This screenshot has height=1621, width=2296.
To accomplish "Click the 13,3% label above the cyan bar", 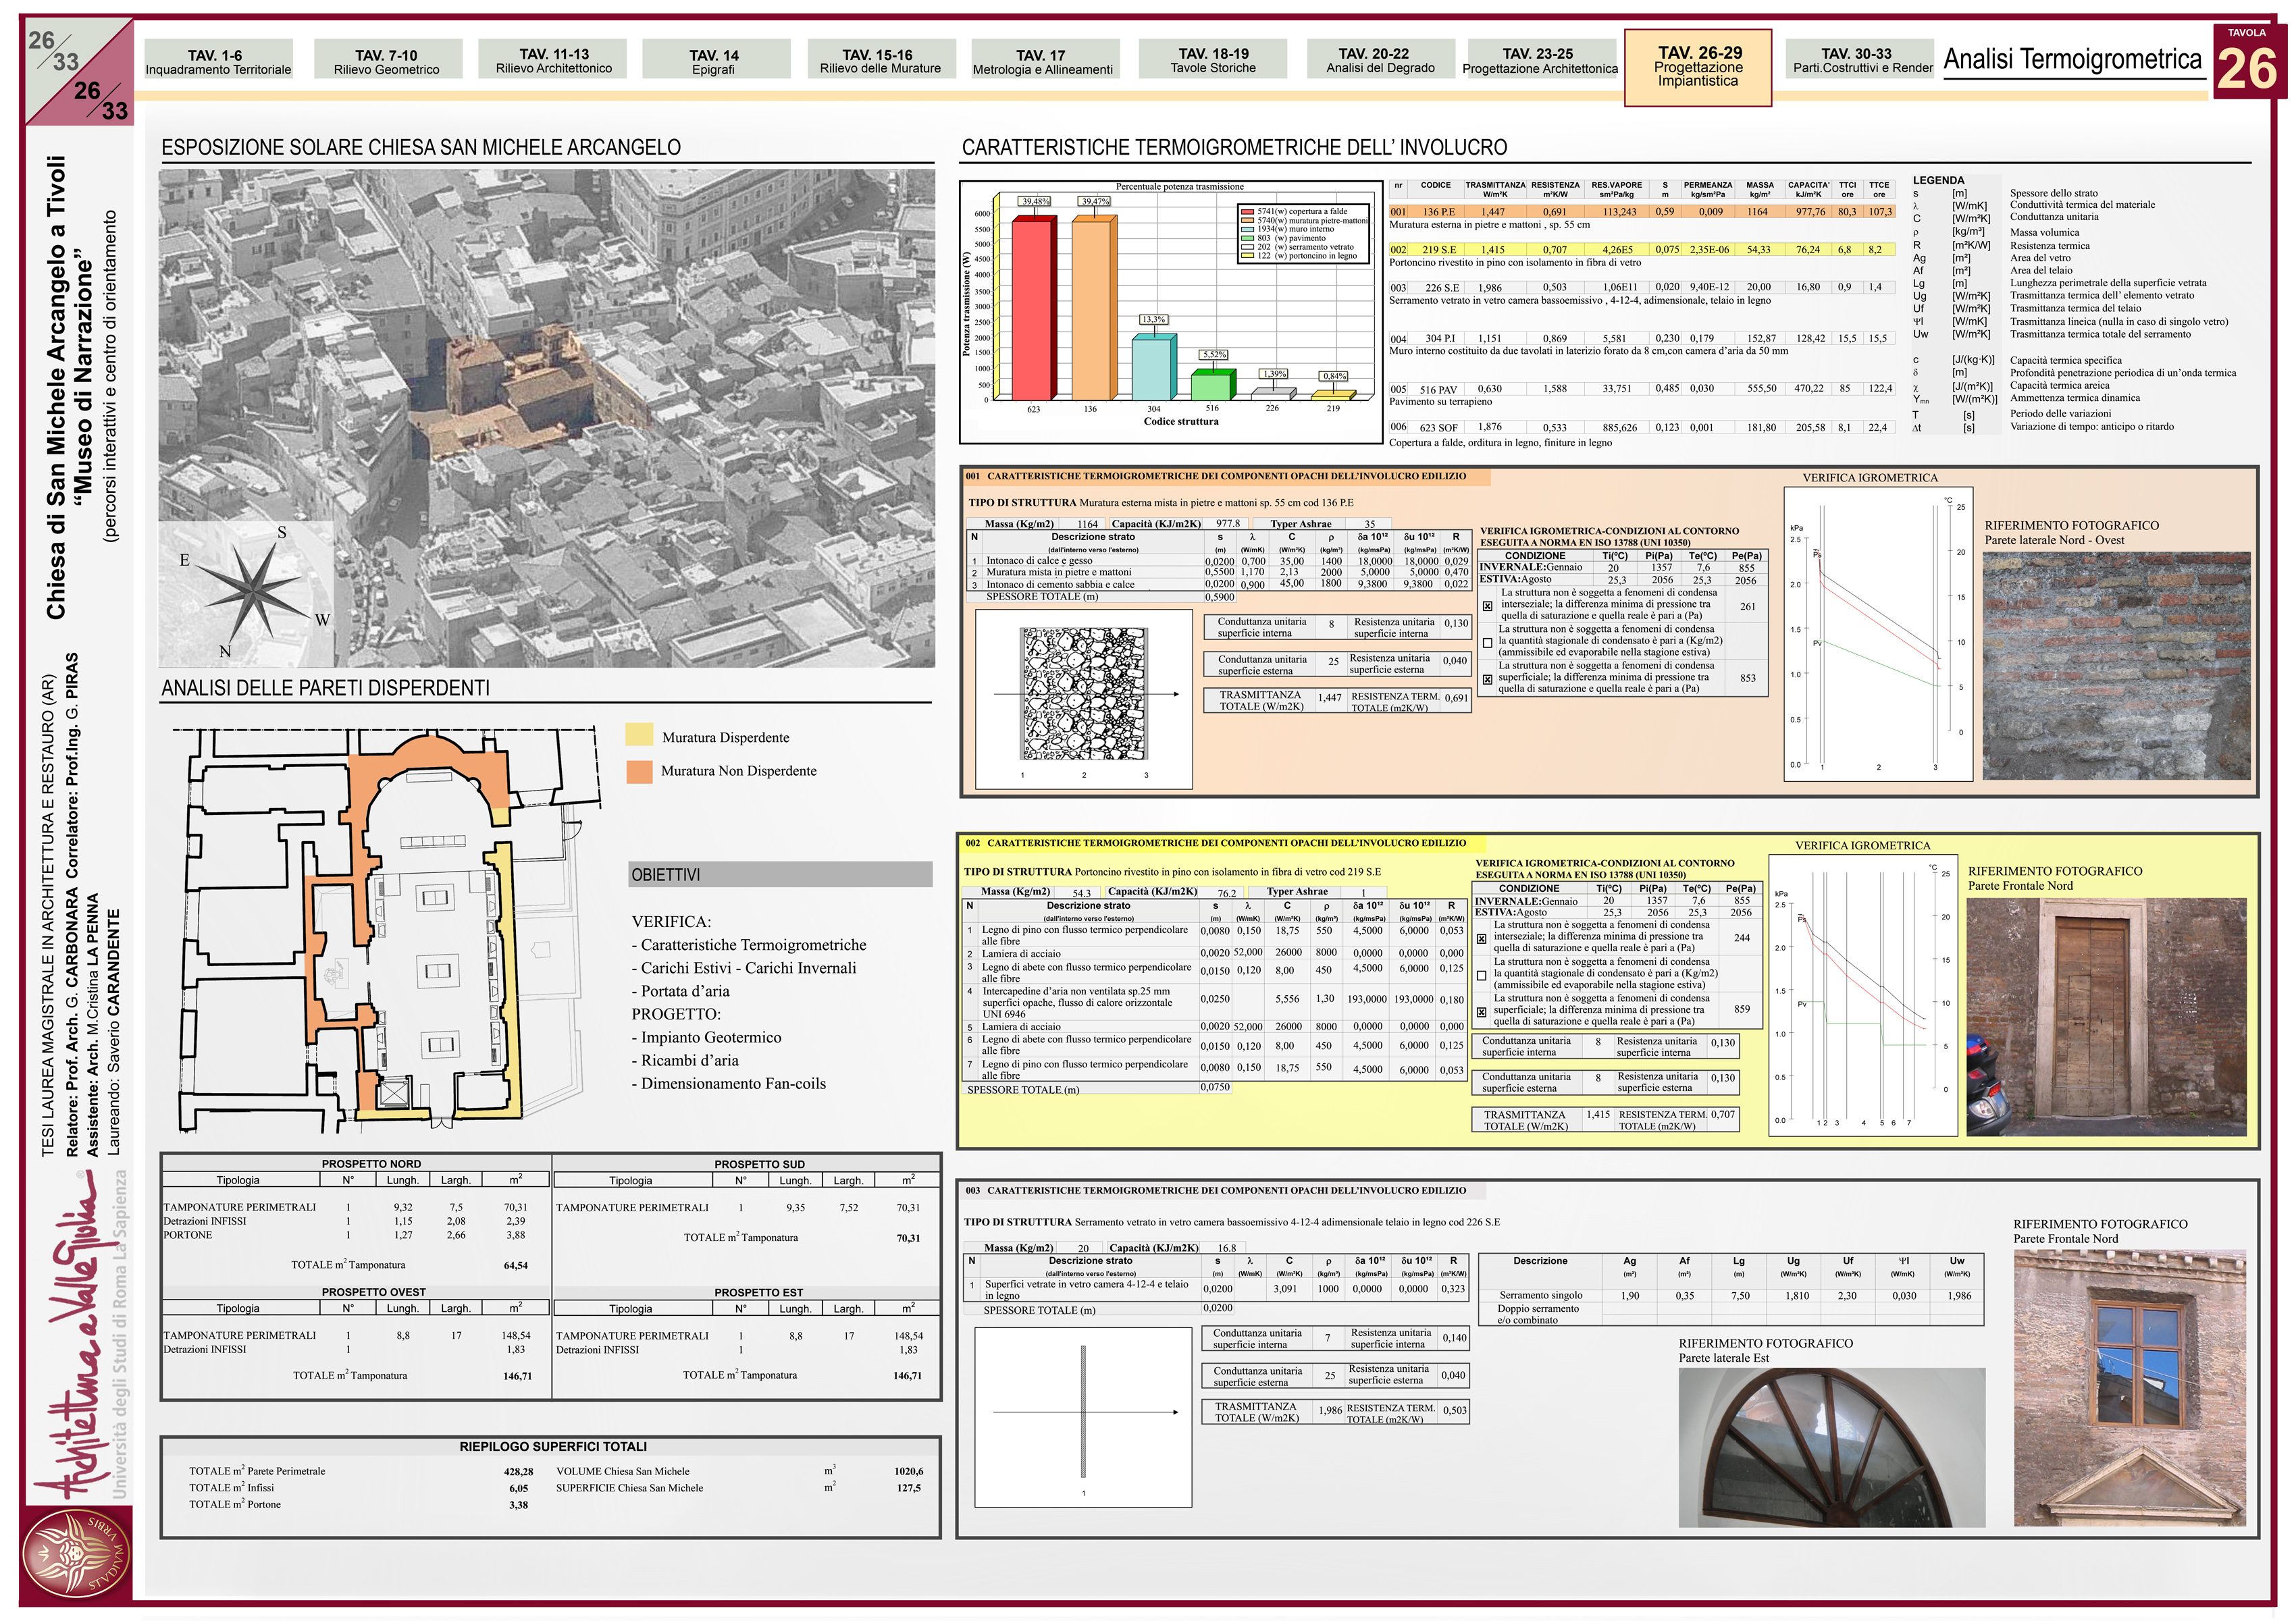I will (x=1153, y=320).
